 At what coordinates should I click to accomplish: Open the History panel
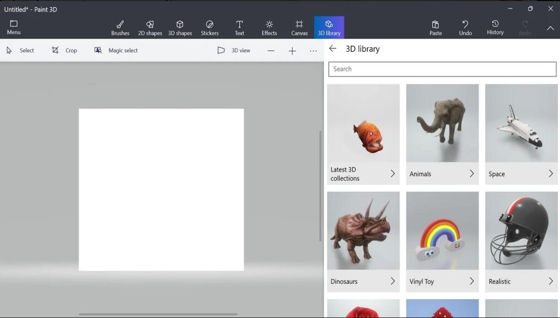point(495,28)
